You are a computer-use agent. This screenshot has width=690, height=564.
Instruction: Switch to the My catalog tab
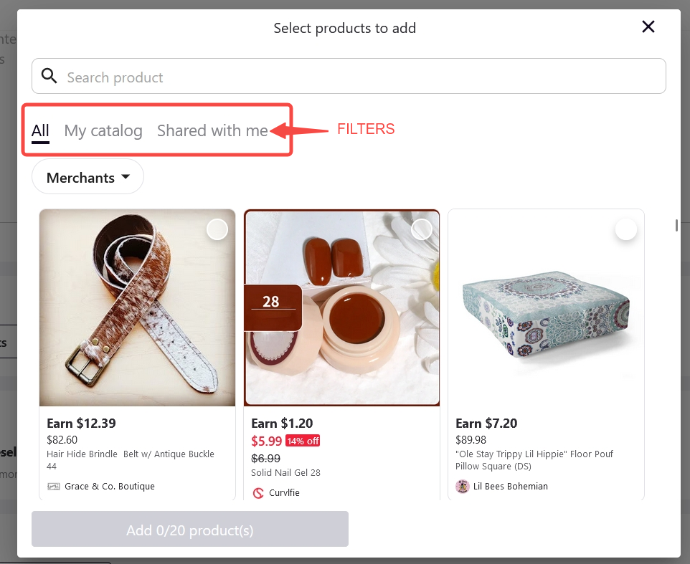click(x=103, y=130)
